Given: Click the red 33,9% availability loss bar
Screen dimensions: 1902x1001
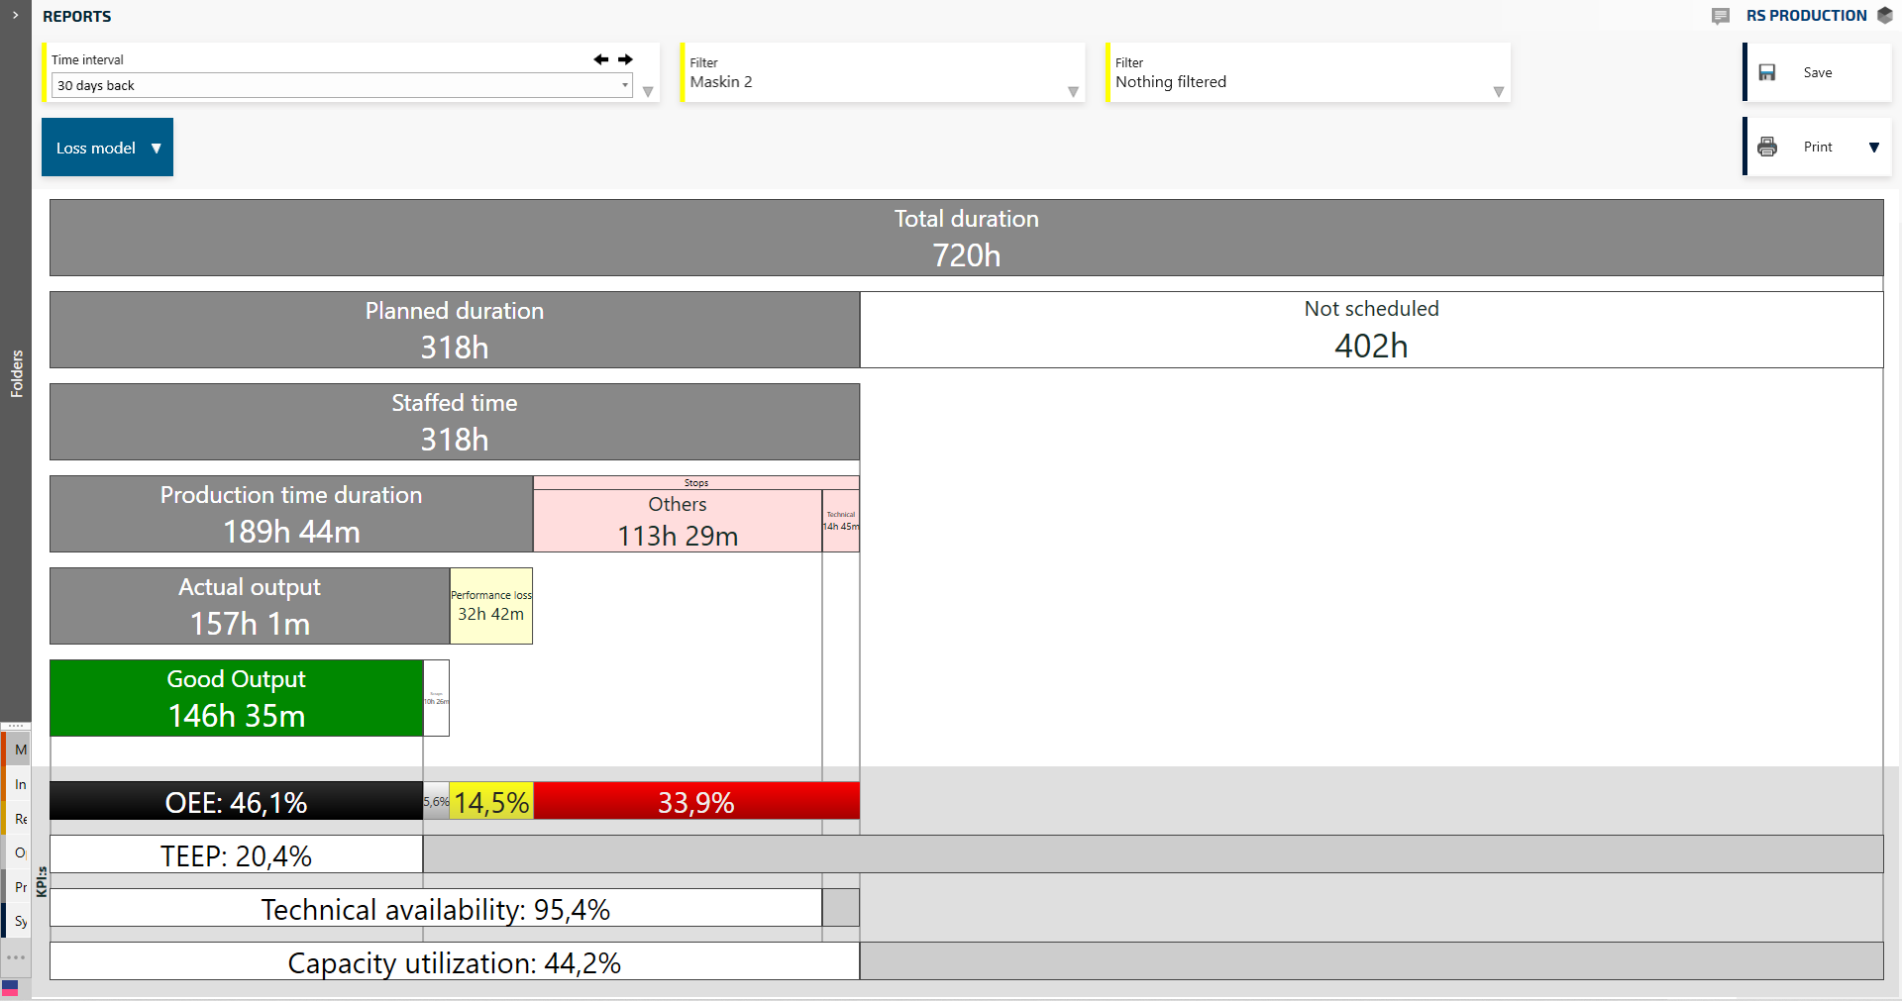Looking at the screenshot, I should [x=695, y=801].
